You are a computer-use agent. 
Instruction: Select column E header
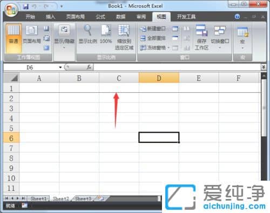199,78
